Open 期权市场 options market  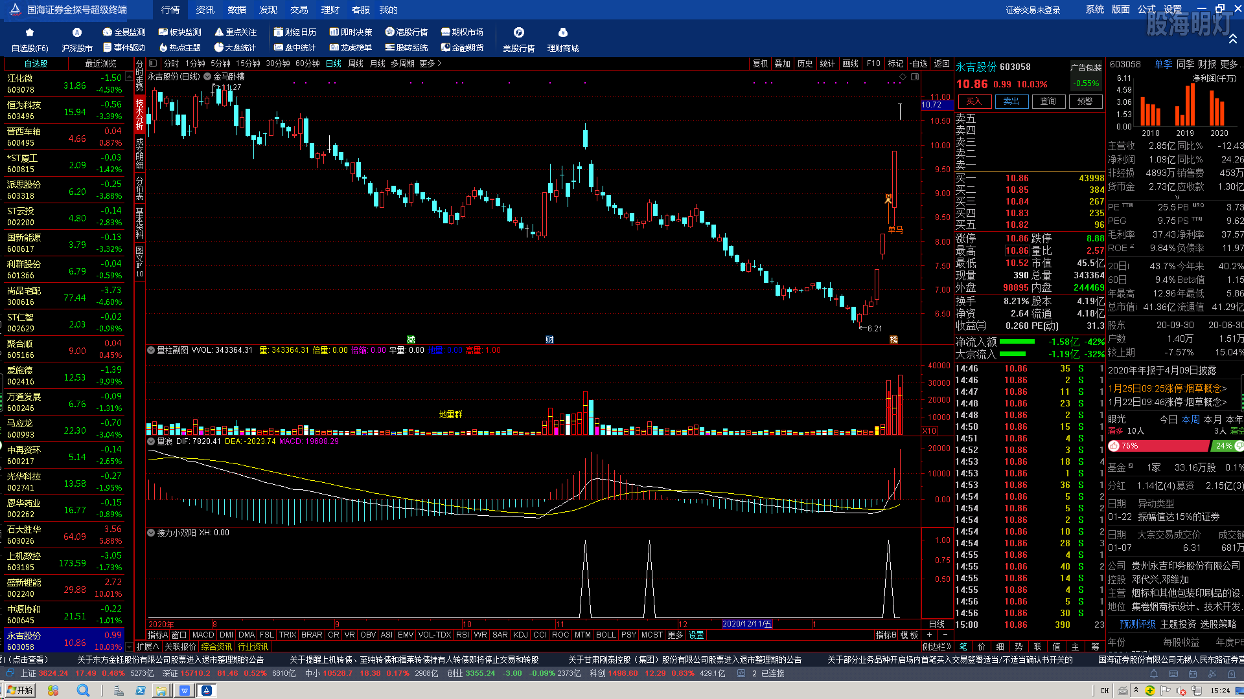[x=463, y=32]
